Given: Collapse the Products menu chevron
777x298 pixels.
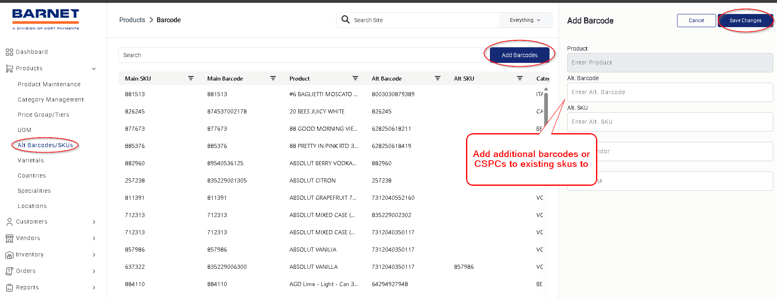Looking at the screenshot, I should tap(94, 69).
